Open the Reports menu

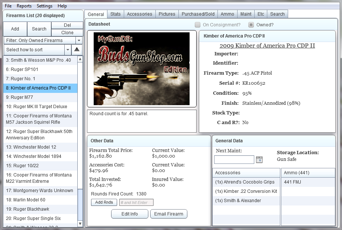click(x=24, y=6)
